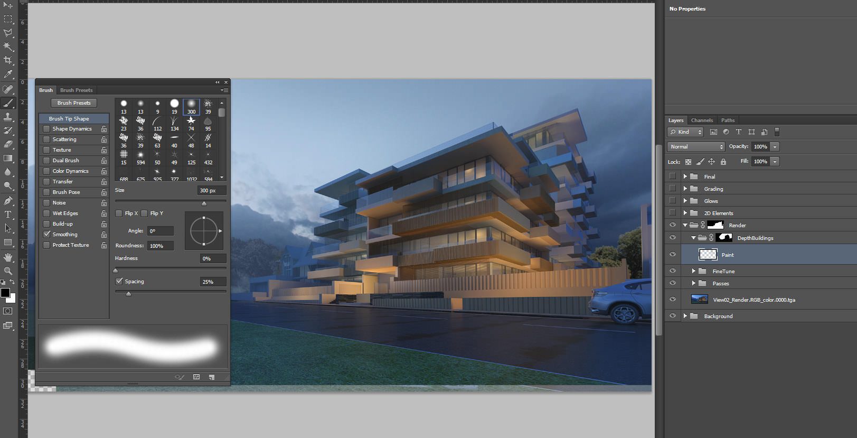The image size is (857, 438).
Task: Enable the Scattering checkbox
Action: pyautogui.click(x=47, y=139)
